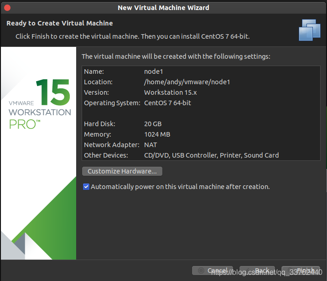Select the Hard Disk value 20 GB
The height and width of the screenshot is (281, 327).
(153, 124)
